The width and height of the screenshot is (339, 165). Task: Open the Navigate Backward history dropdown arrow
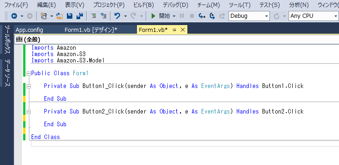point(22,16)
